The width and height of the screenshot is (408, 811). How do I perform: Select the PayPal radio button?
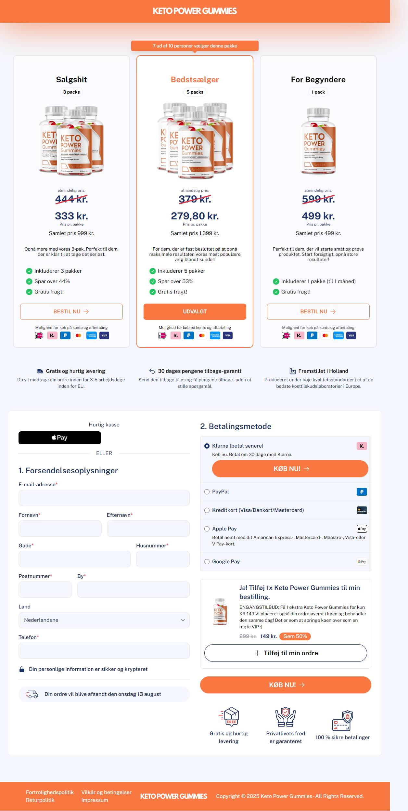207,492
